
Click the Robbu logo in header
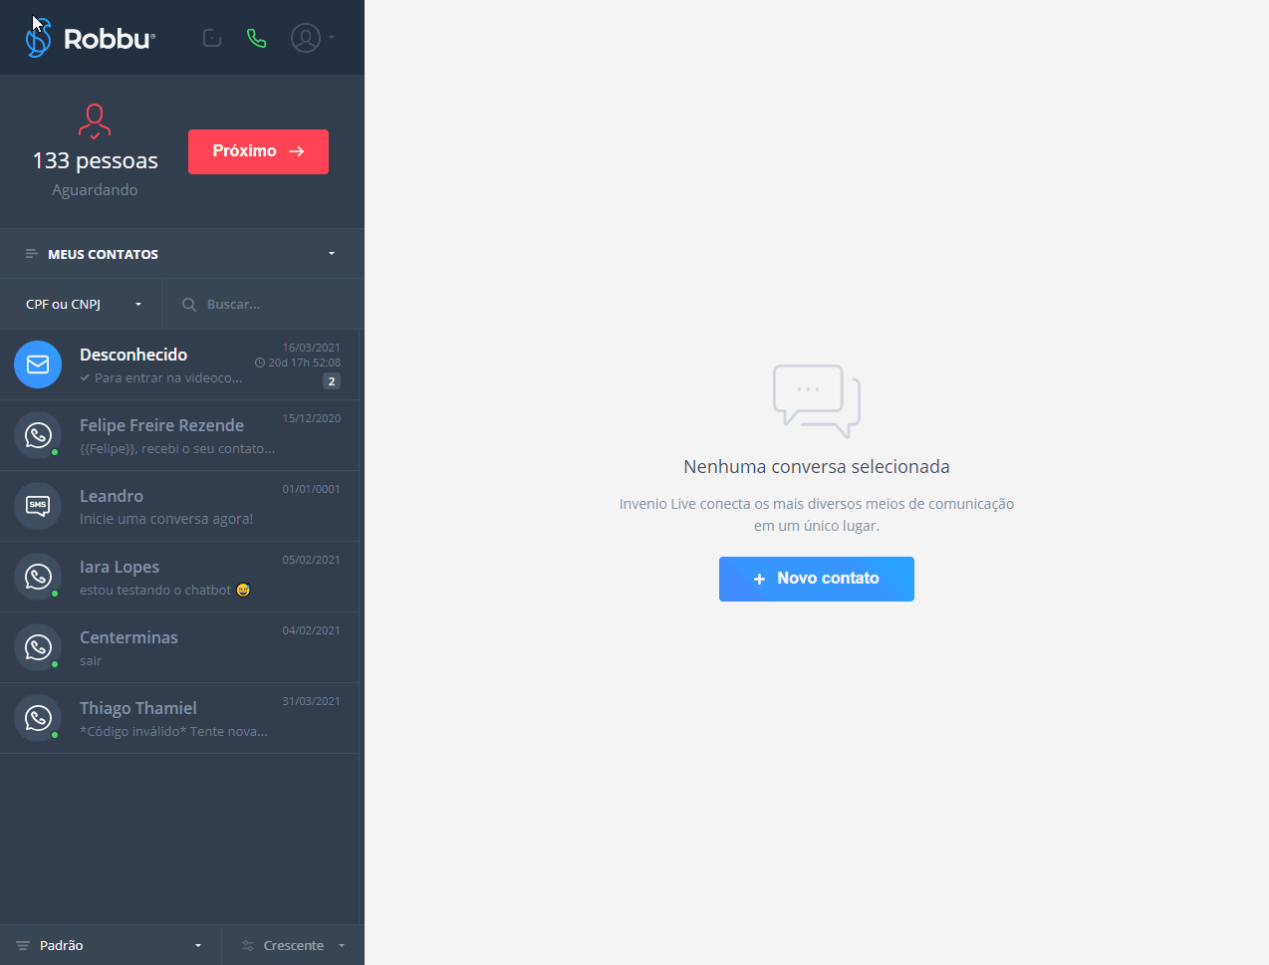pos(90,38)
